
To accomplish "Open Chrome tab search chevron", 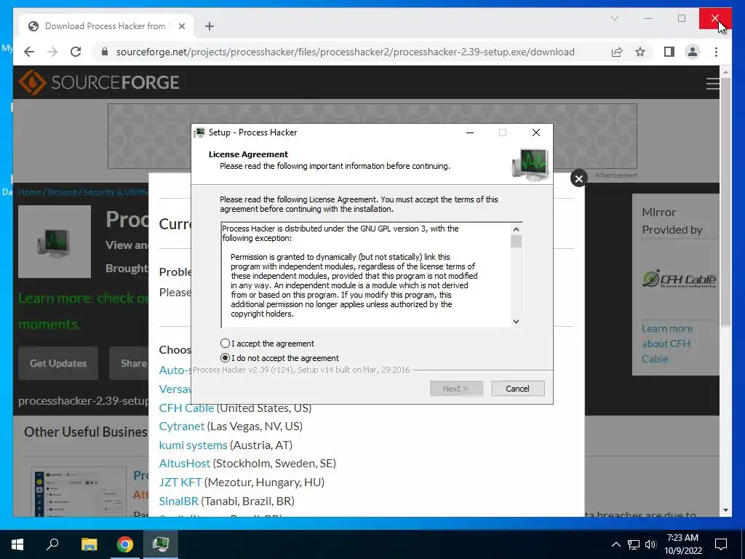I will coord(614,18).
